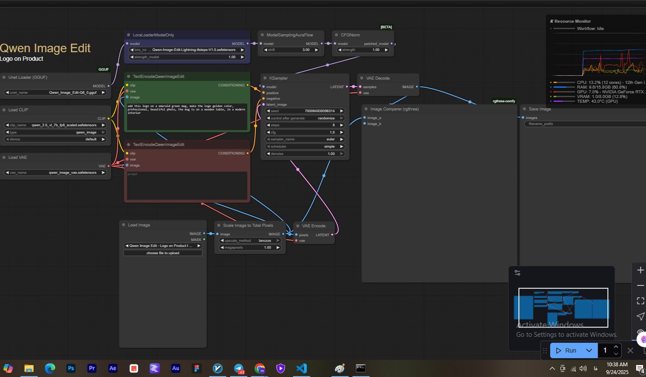646x377 pixels.
Task: Open the Run button dropdown chevron
Action: click(x=589, y=350)
